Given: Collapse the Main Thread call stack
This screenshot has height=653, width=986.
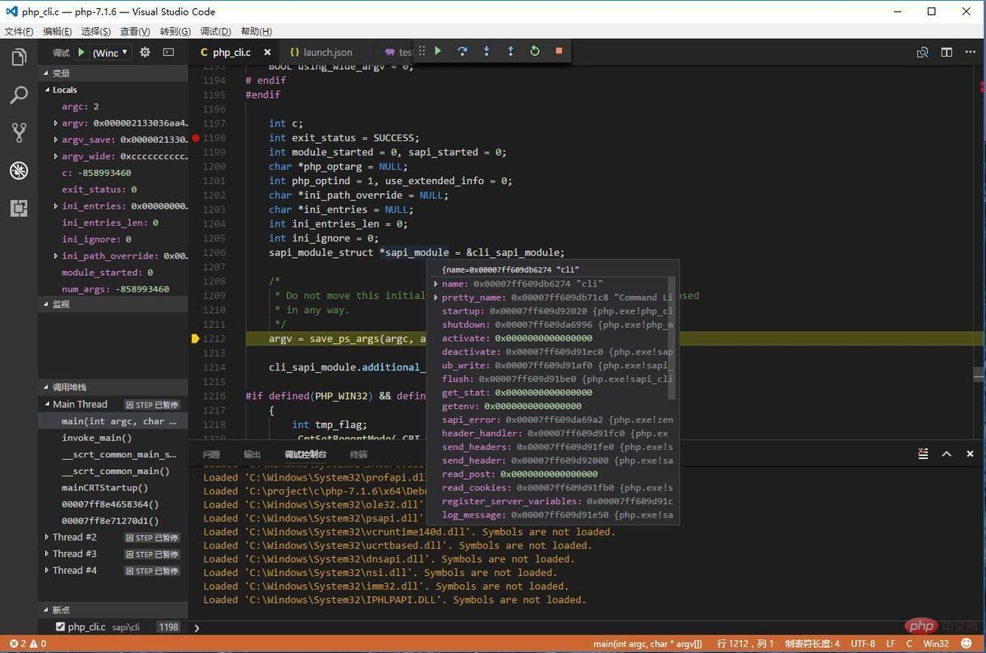Looking at the screenshot, I should tap(47, 404).
